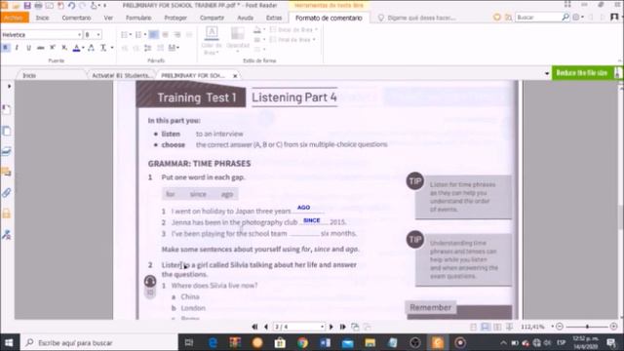624x351 pixels.
Task: Open the bullet list dropdown arrow
Action: (131, 35)
